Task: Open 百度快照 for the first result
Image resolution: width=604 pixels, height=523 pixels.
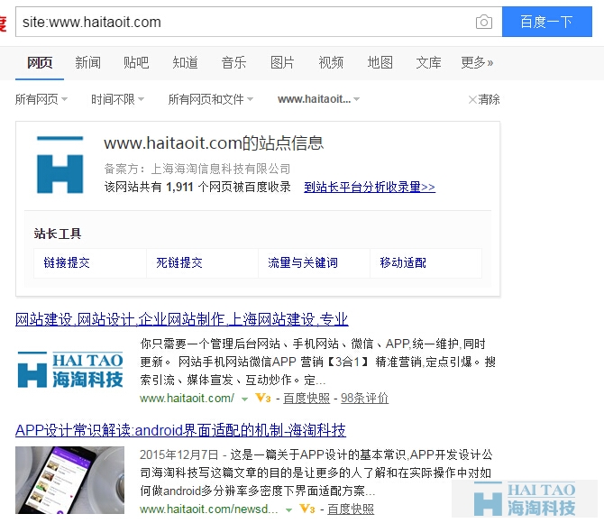Action: pos(307,399)
